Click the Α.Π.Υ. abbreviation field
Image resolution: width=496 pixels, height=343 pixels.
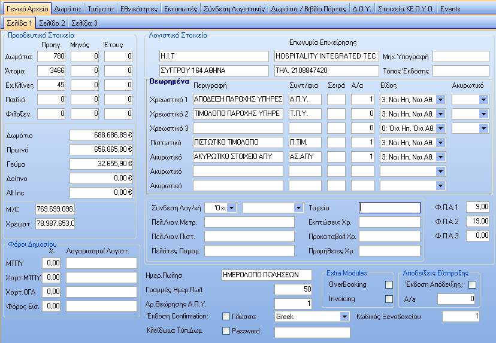(305, 99)
